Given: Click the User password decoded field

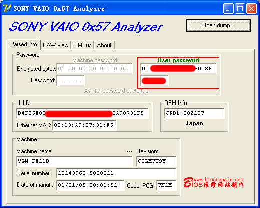Looking at the screenshot, I should click(154, 81).
